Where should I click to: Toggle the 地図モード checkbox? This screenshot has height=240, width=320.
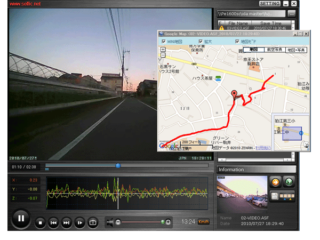point(237,42)
